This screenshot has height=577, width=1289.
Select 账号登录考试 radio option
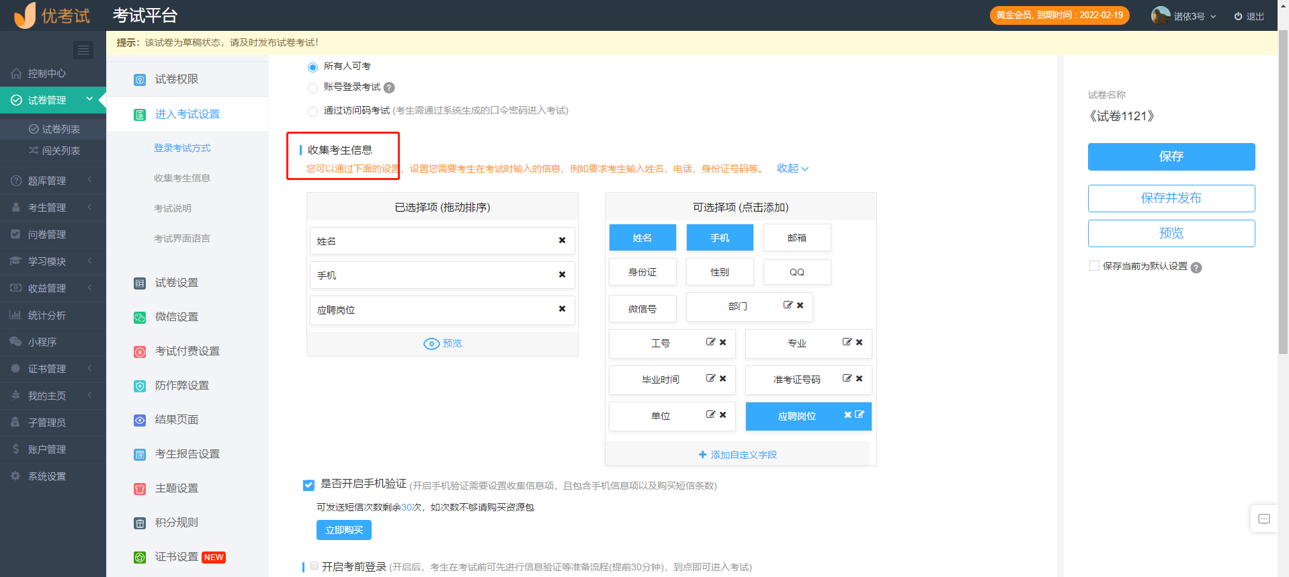(x=313, y=88)
